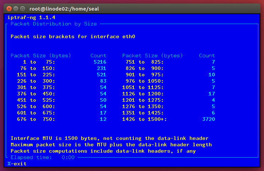Click the left Count column header

pos(98,56)
